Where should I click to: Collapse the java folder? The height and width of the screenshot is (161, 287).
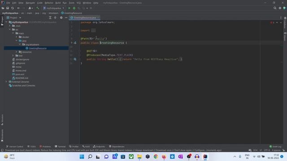click(x=17, y=41)
